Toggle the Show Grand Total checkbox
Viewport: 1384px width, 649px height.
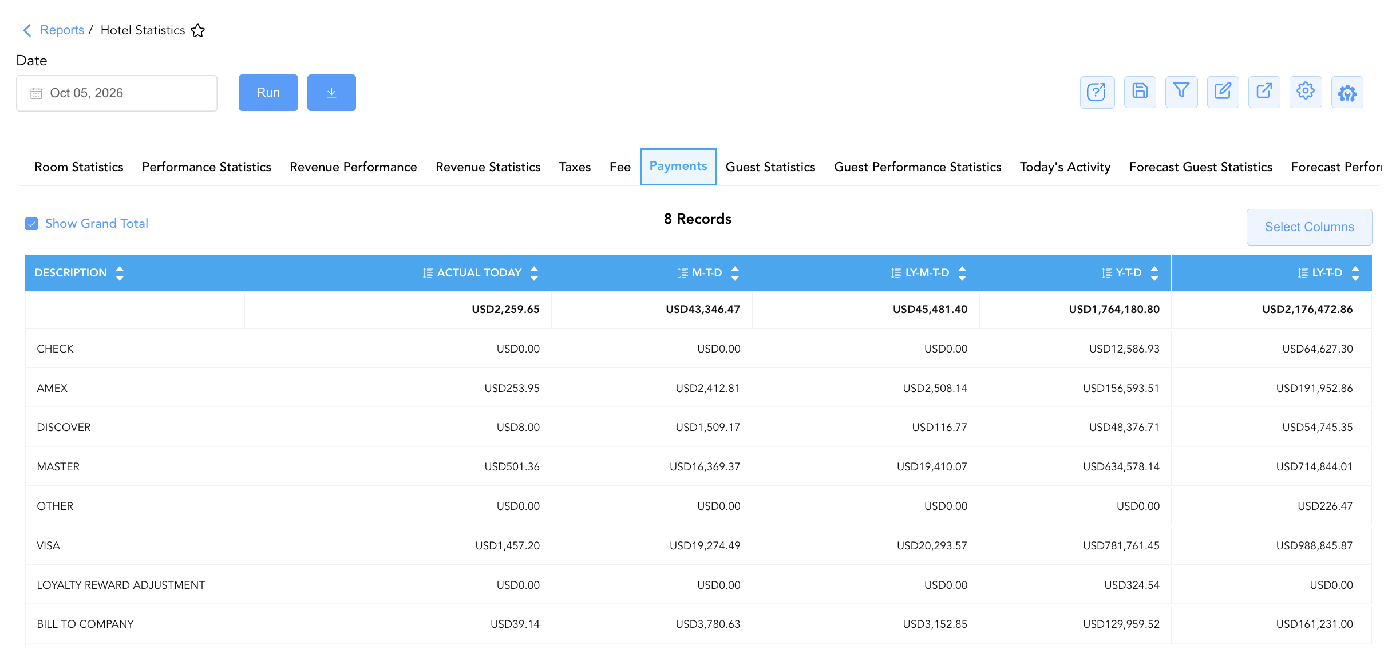coord(31,224)
